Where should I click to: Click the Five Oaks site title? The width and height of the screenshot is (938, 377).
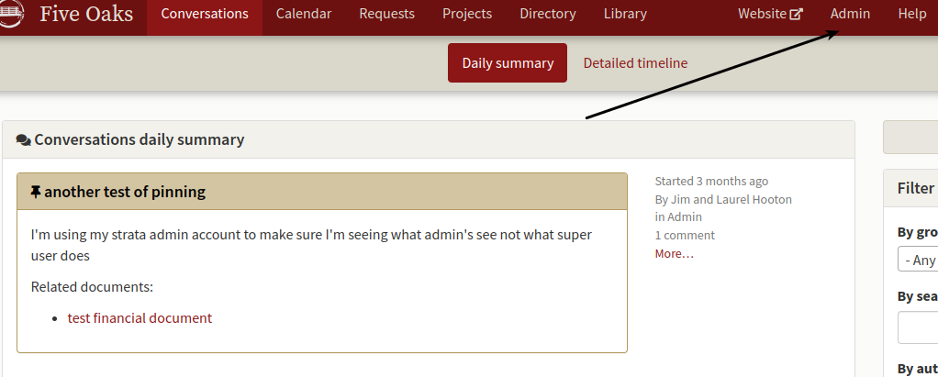pyautogui.click(x=87, y=14)
